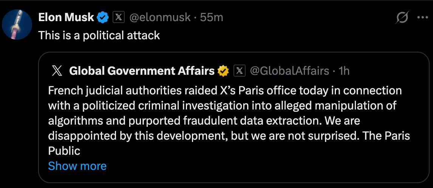The width and height of the screenshot is (433, 188).
Task: Click the 1h timestamp on quoted post
Action: click(344, 71)
